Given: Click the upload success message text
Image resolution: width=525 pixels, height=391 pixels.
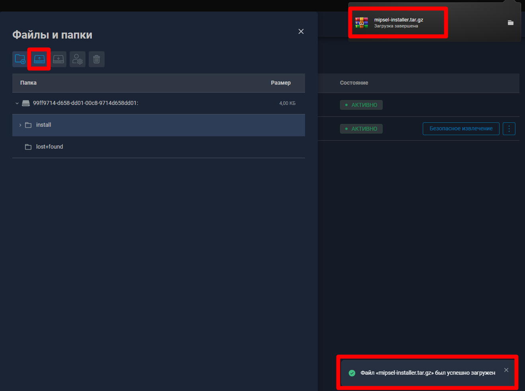Looking at the screenshot, I should (x=428, y=373).
